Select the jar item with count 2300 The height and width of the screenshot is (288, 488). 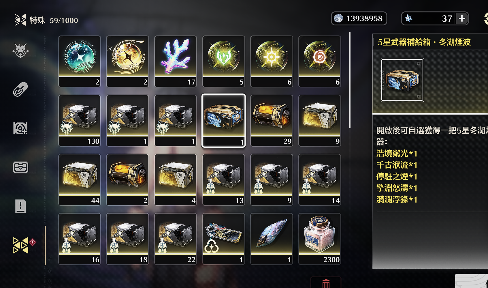click(x=320, y=239)
